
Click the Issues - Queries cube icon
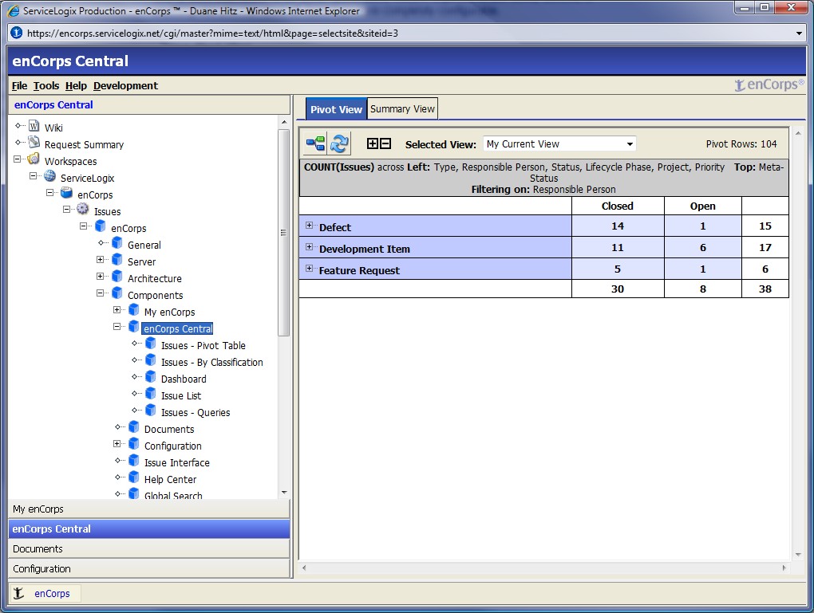point(151,411)
